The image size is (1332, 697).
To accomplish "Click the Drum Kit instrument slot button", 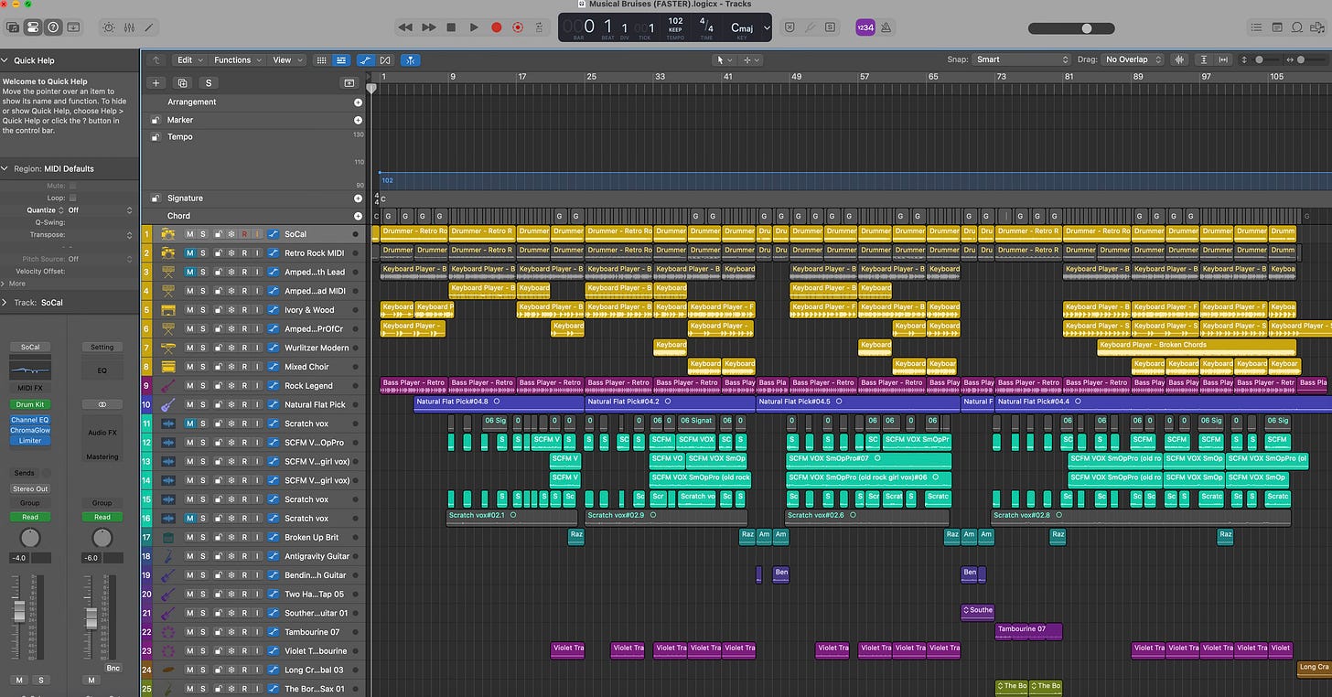I will [30, 404].
